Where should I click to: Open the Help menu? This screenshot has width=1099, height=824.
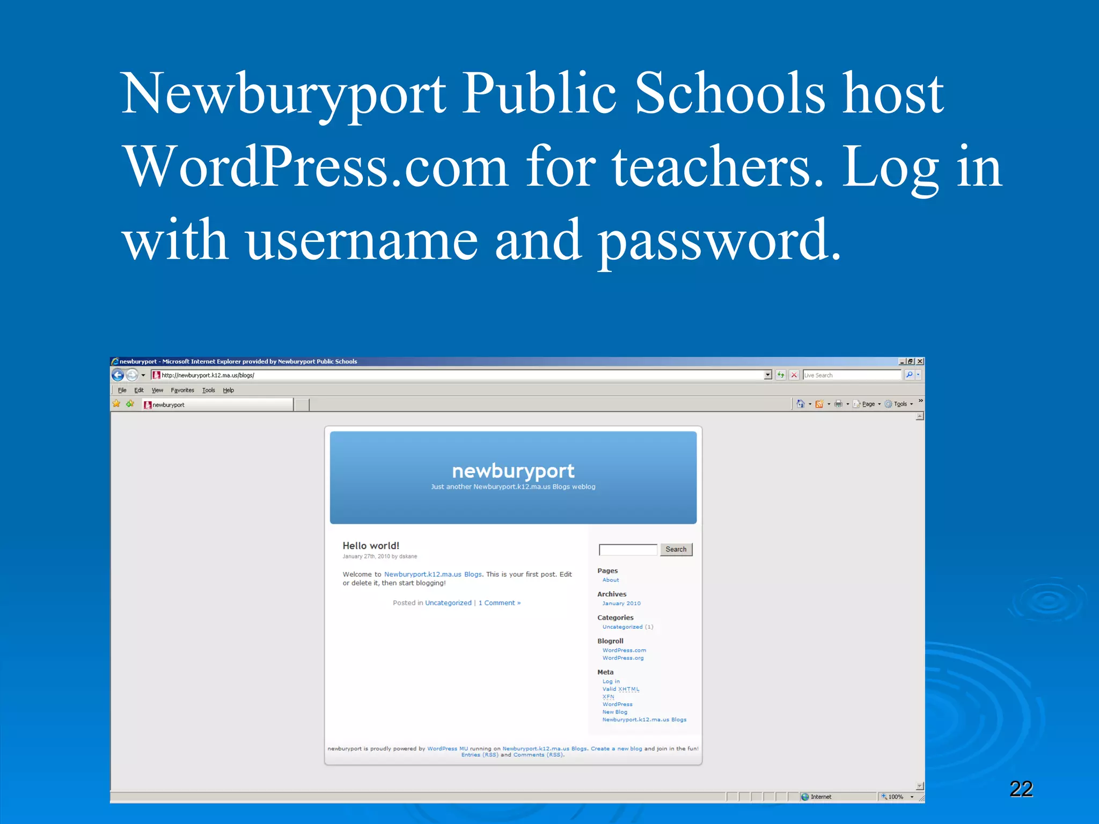[x=229, y=390]
